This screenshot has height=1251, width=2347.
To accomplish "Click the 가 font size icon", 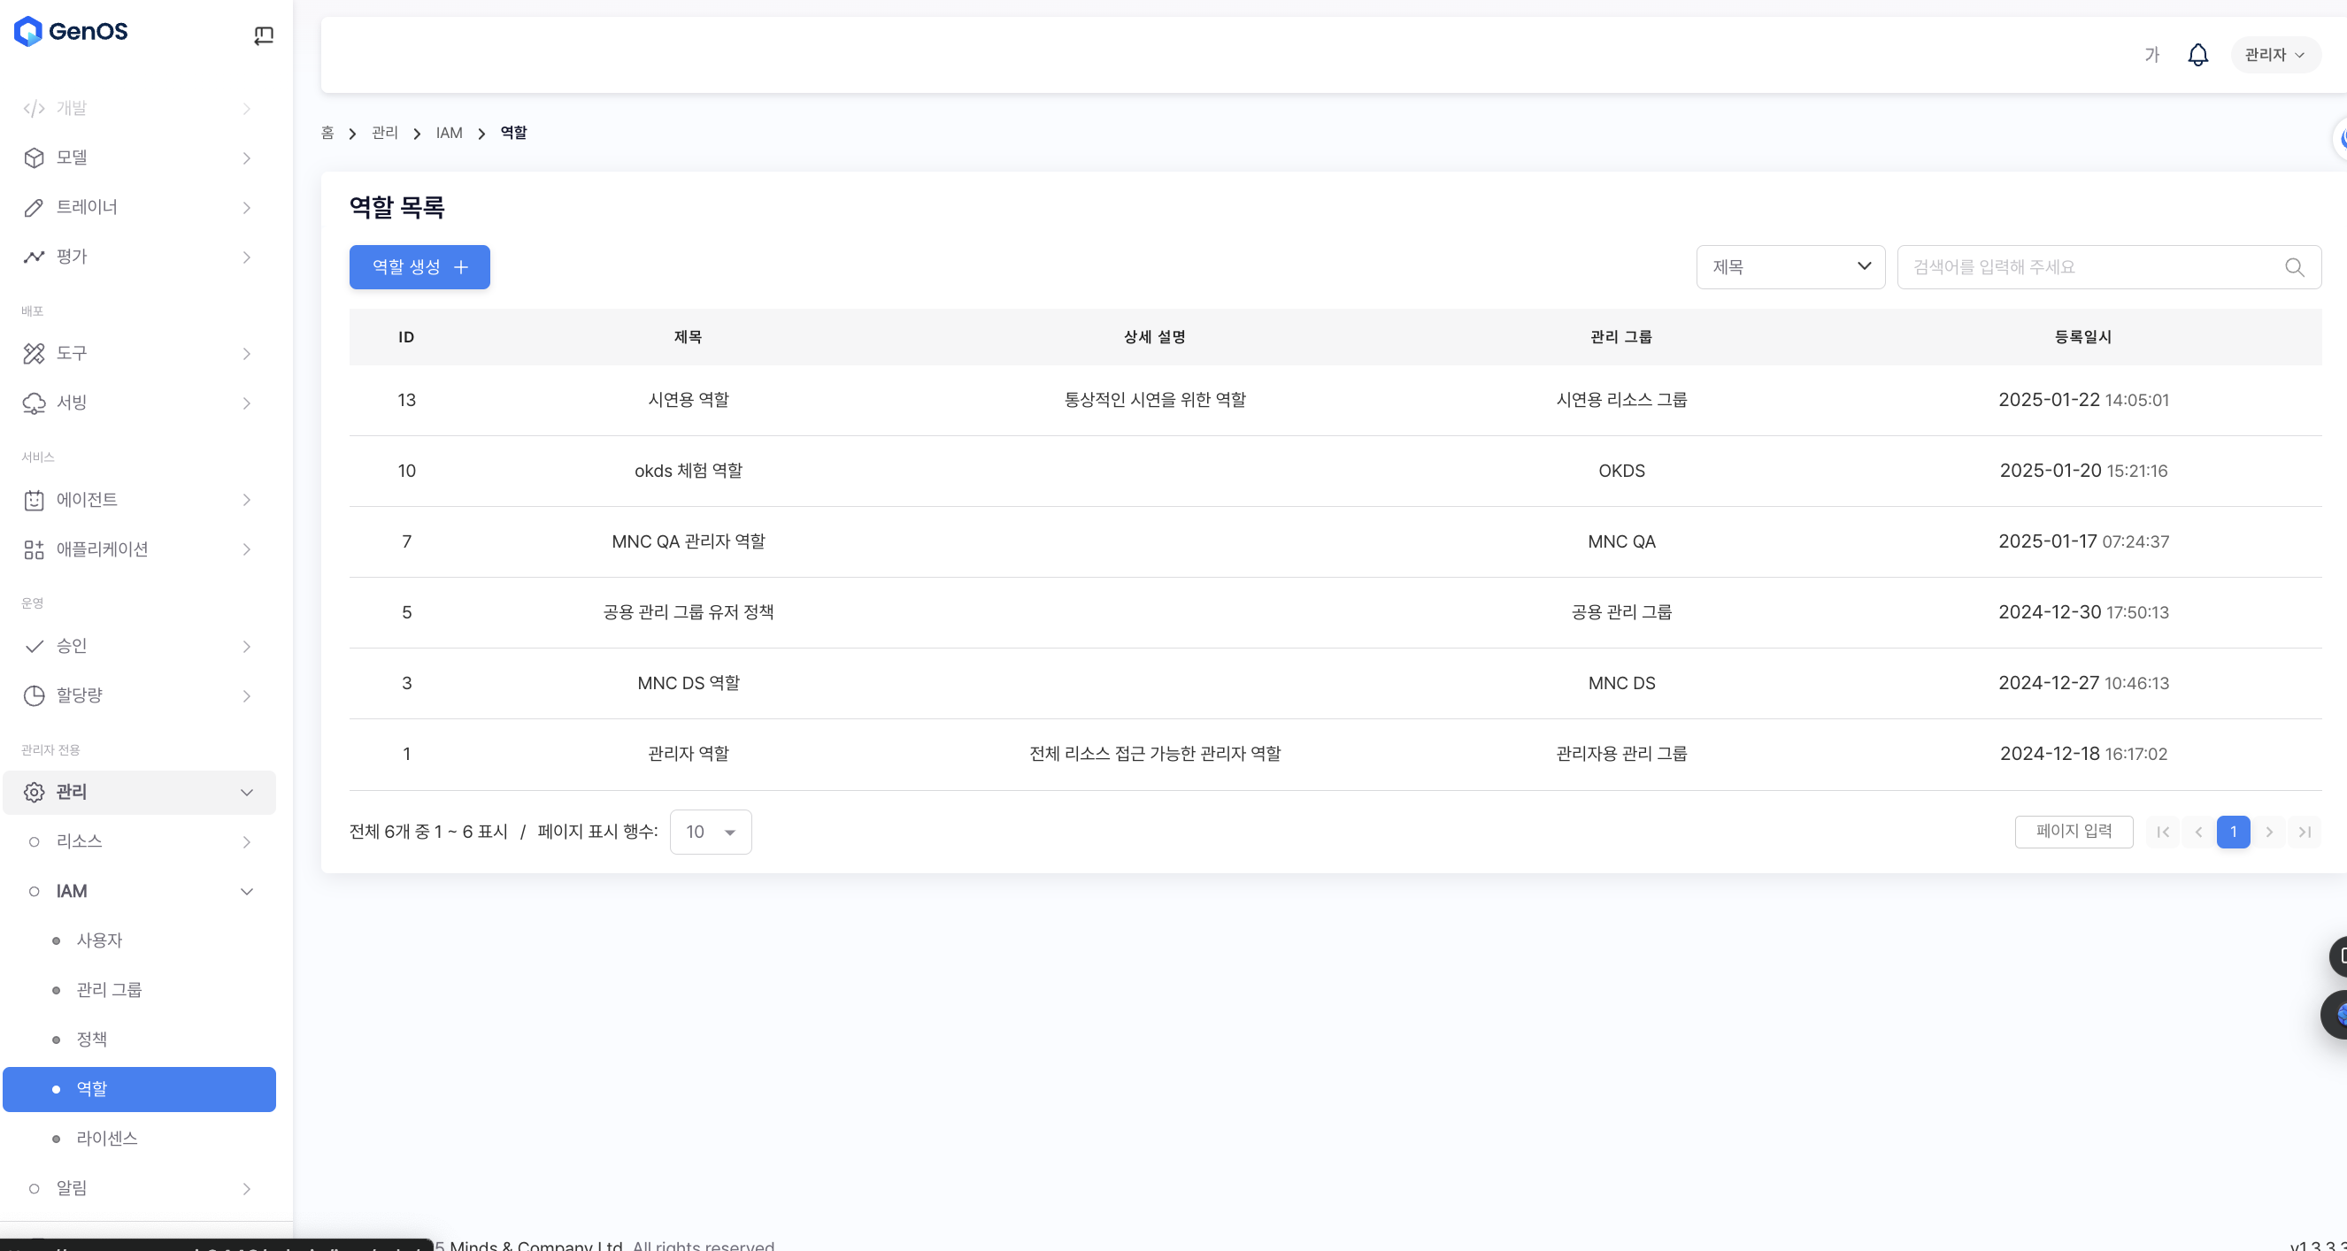I will coord(2151,55).
